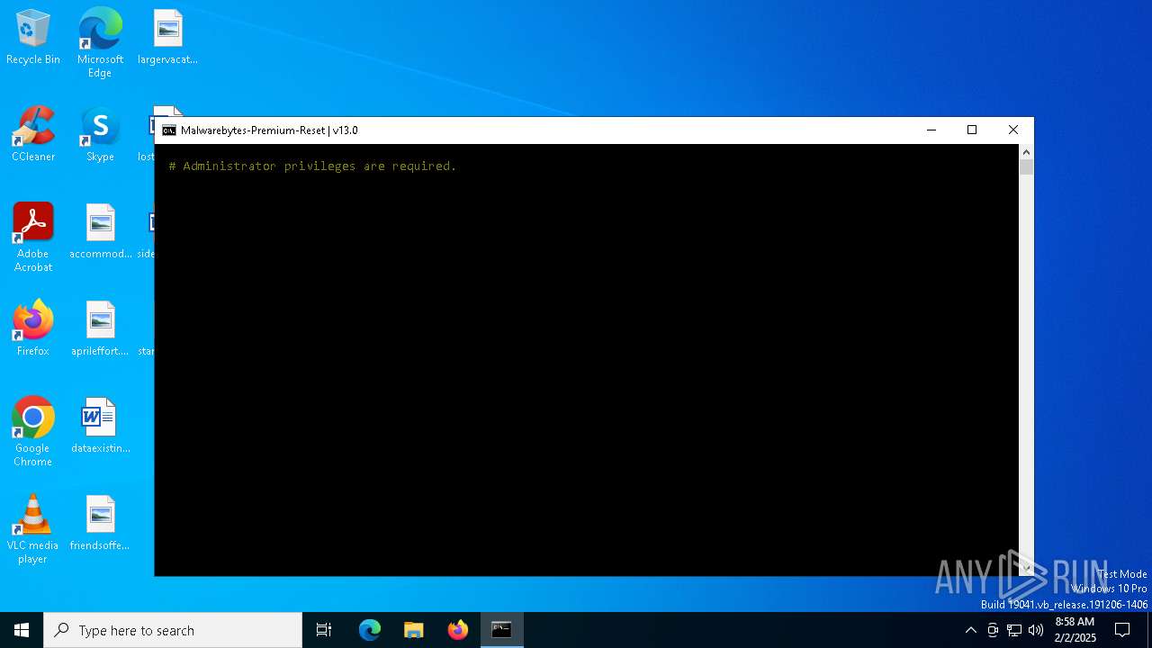Open CCleaner desktop shortcut

[x=33, y=135]
